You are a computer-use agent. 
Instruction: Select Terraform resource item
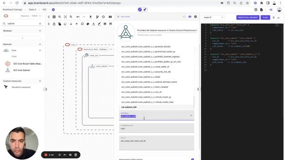17,87
